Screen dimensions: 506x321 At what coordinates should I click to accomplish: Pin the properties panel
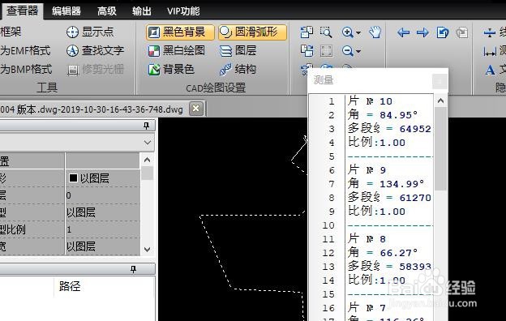pyautogui.click(x=146, y=126)
